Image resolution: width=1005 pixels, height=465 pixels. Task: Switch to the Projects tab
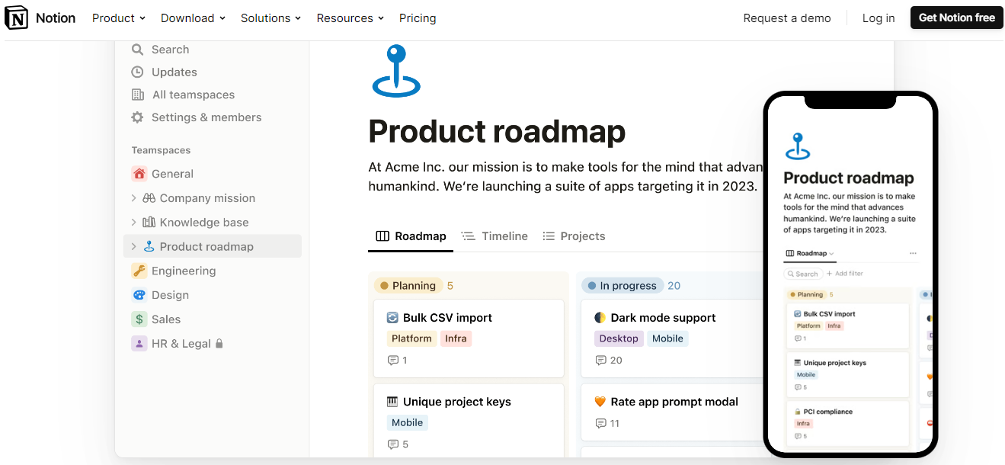(x=574, y=236)
